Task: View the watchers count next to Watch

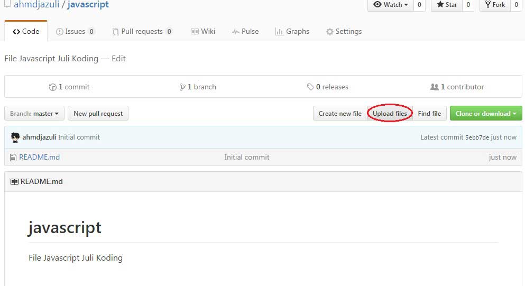Action: [x=419, y=5]
